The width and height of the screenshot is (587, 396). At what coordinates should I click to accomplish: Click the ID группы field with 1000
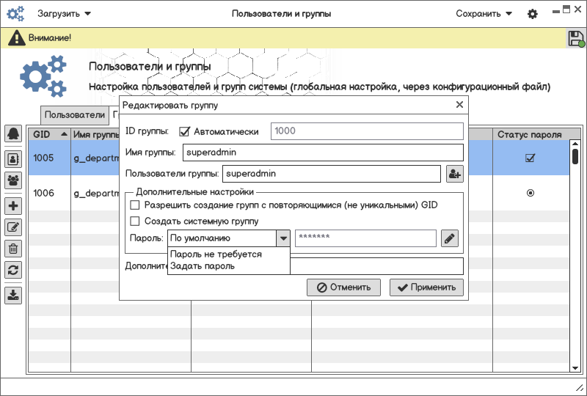367,131
